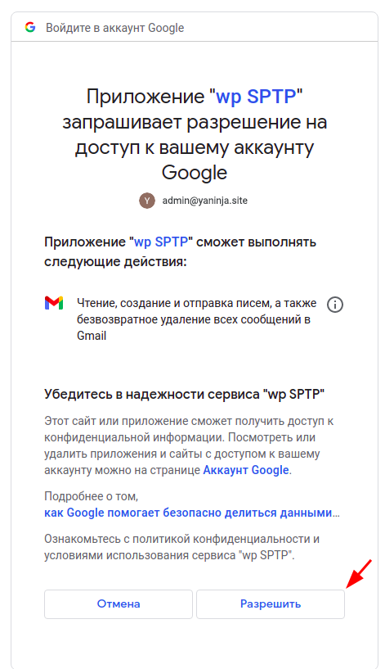Click the "Ознакомьтесь с политикой конфиденциальности" paragraph
The height and width of the screenshot is (669, 385).
click(181, 547)
